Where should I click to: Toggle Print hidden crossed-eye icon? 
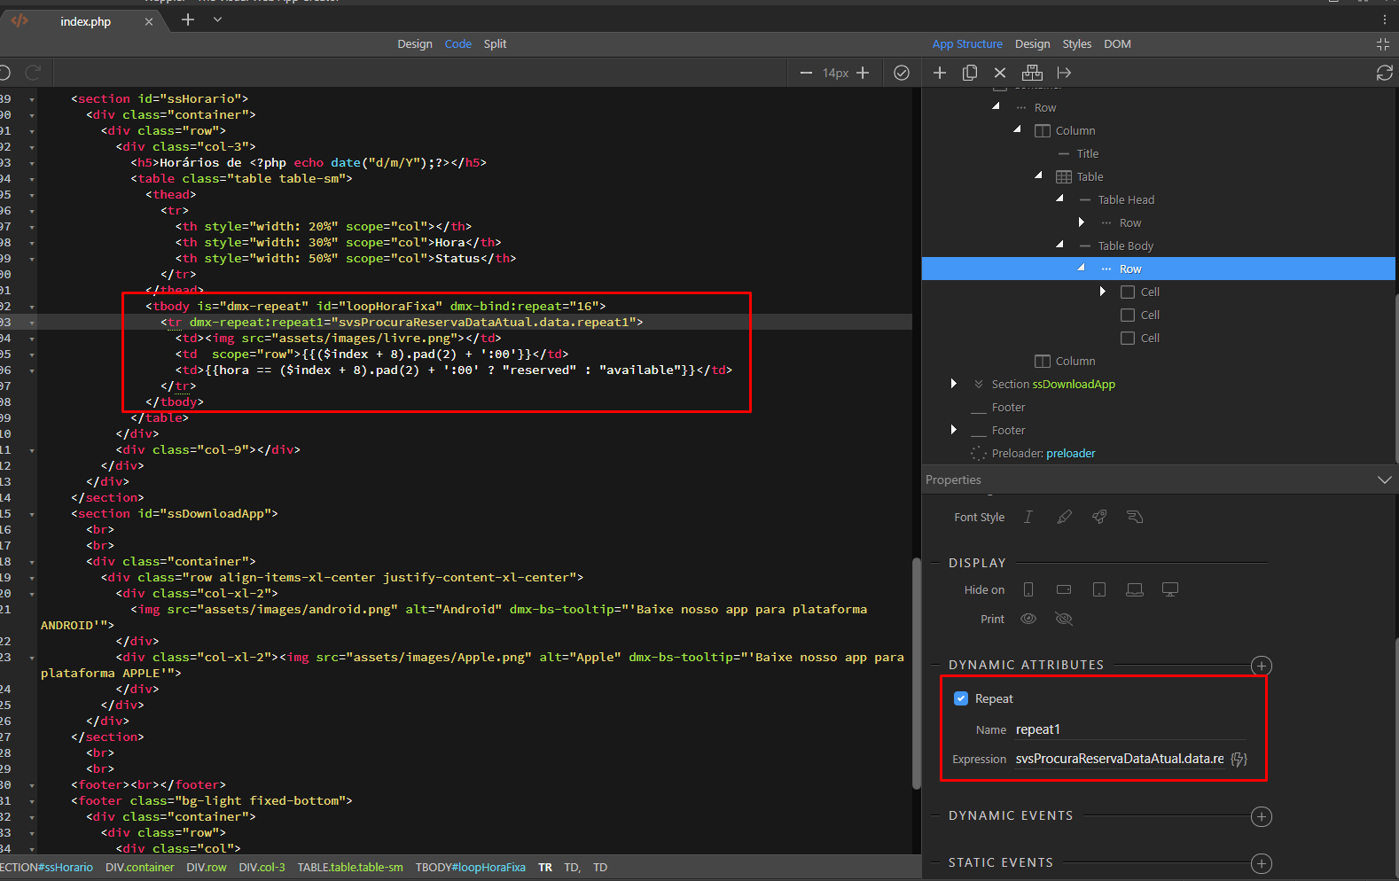tap(1064, 619)
